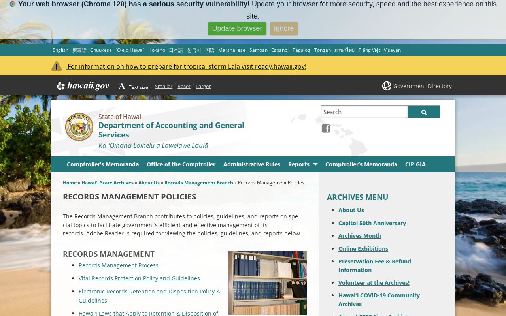
Task: Open the first Comptroller's Memoranda menu item
Action: [x=103, y=164]
